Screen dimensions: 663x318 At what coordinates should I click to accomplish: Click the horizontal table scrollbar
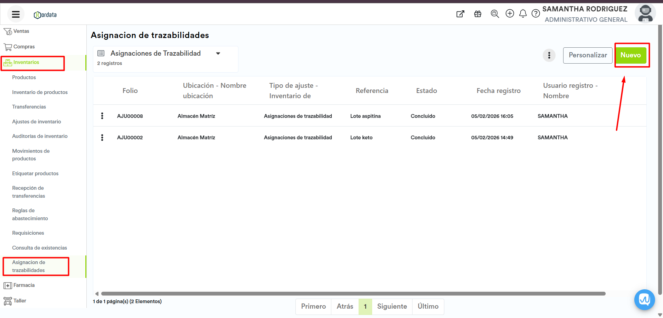click(x=352, y=293)
